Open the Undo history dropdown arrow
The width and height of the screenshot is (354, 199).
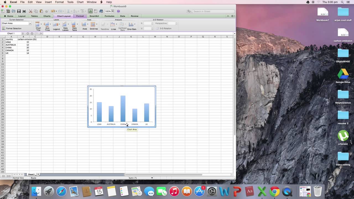56,11
